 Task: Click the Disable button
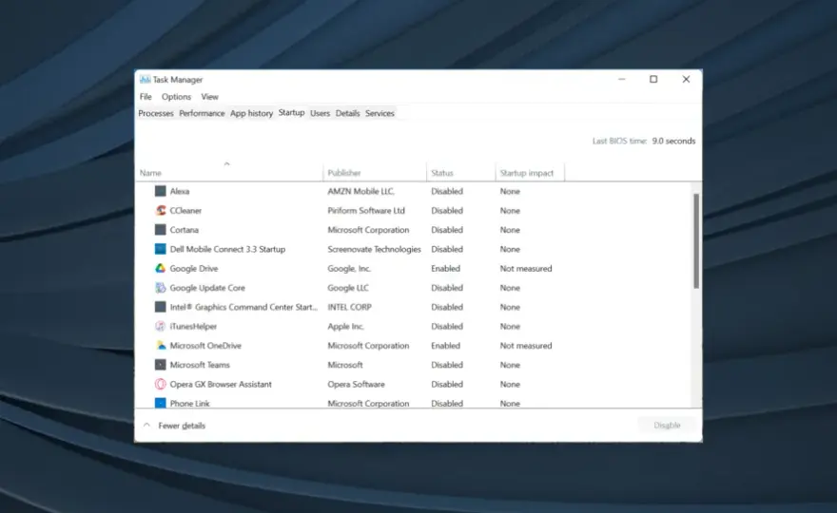click(667, 425)
